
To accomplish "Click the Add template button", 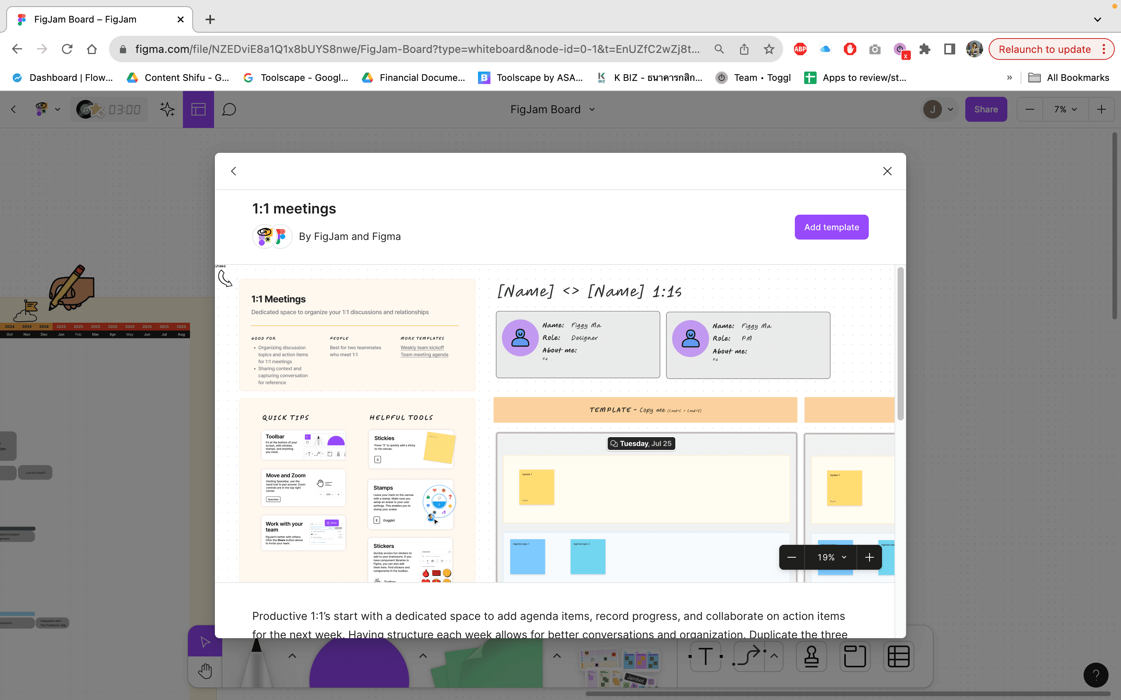I will click(831, 227).
